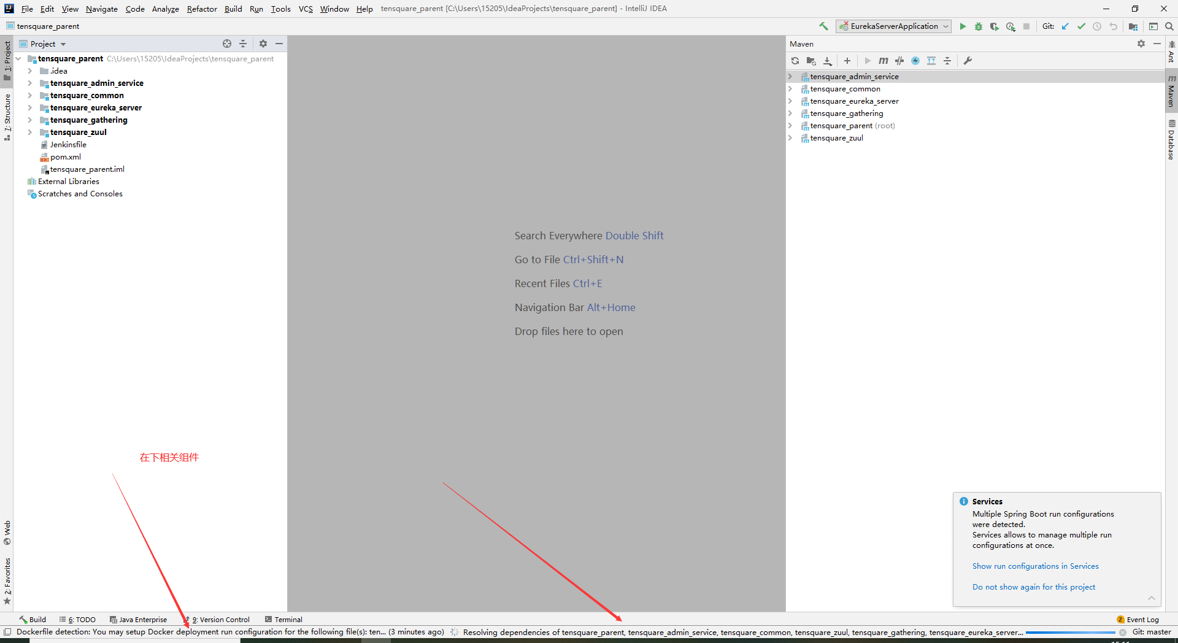This screenshot has height=643, width=1178.
Task: Open the Analyze menu
Action: point(165,9)
